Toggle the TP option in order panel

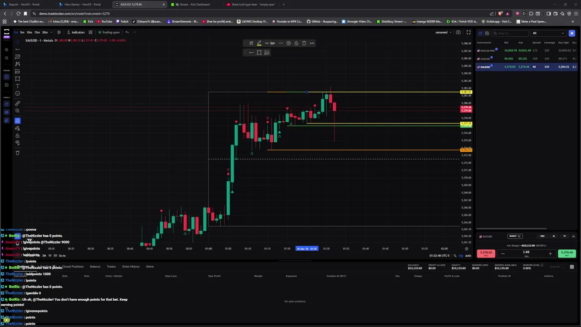(565, 236)
